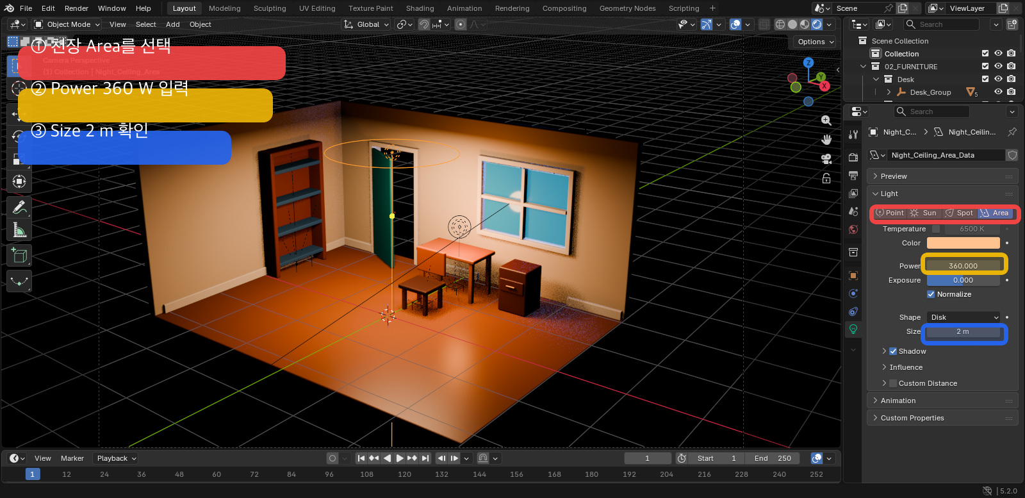Toggle viewport overlays button
1025x498 pixels.
[735, 24]
